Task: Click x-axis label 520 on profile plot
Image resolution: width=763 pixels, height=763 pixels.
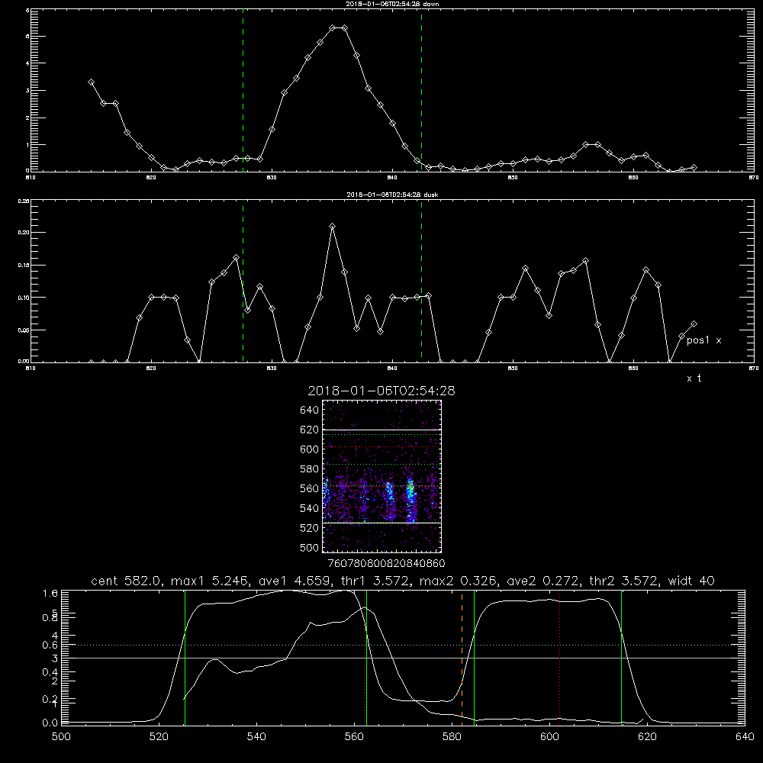Action: (x=159, y=736)
